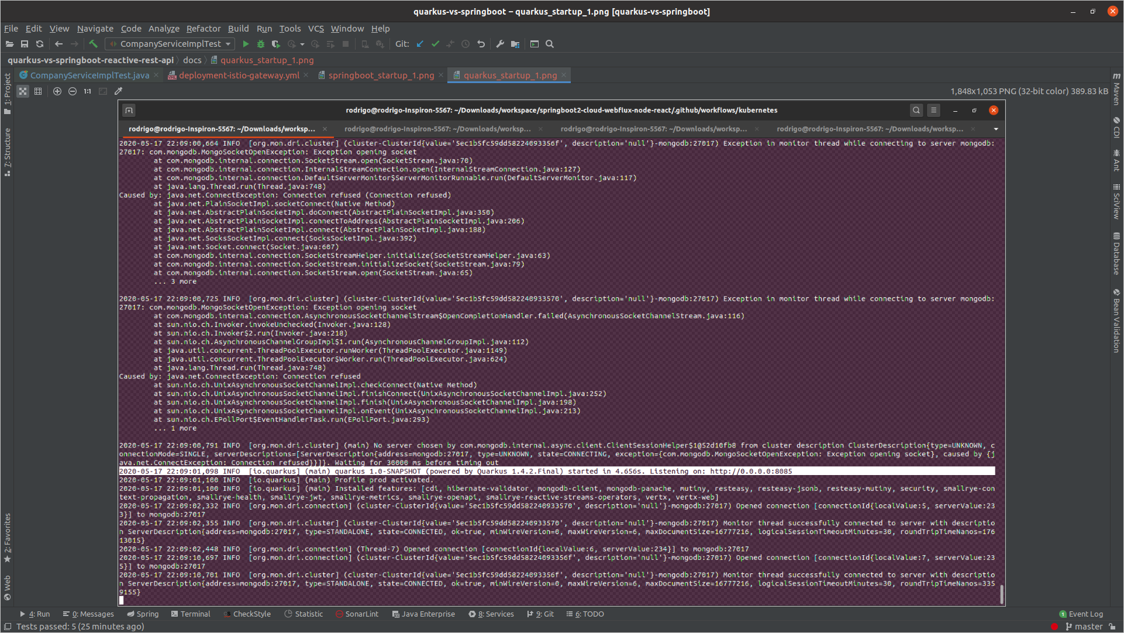Pick color with the eyedropper icon
Viewport: 1124px width, 633px height.
pos(118,91)
